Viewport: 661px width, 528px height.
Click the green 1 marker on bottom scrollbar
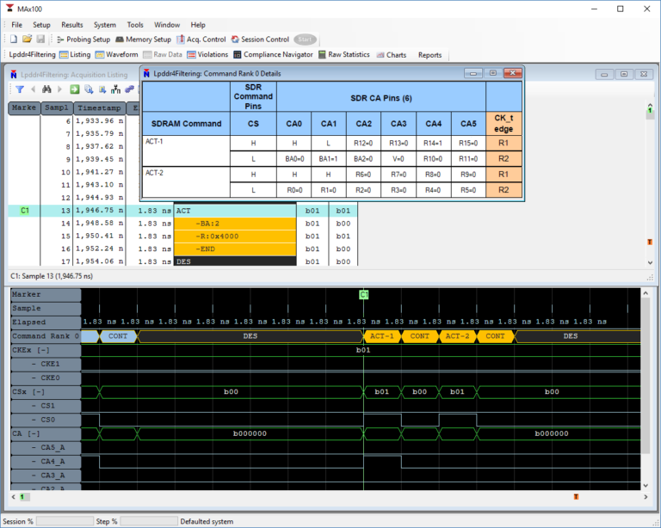coord(22,497)
